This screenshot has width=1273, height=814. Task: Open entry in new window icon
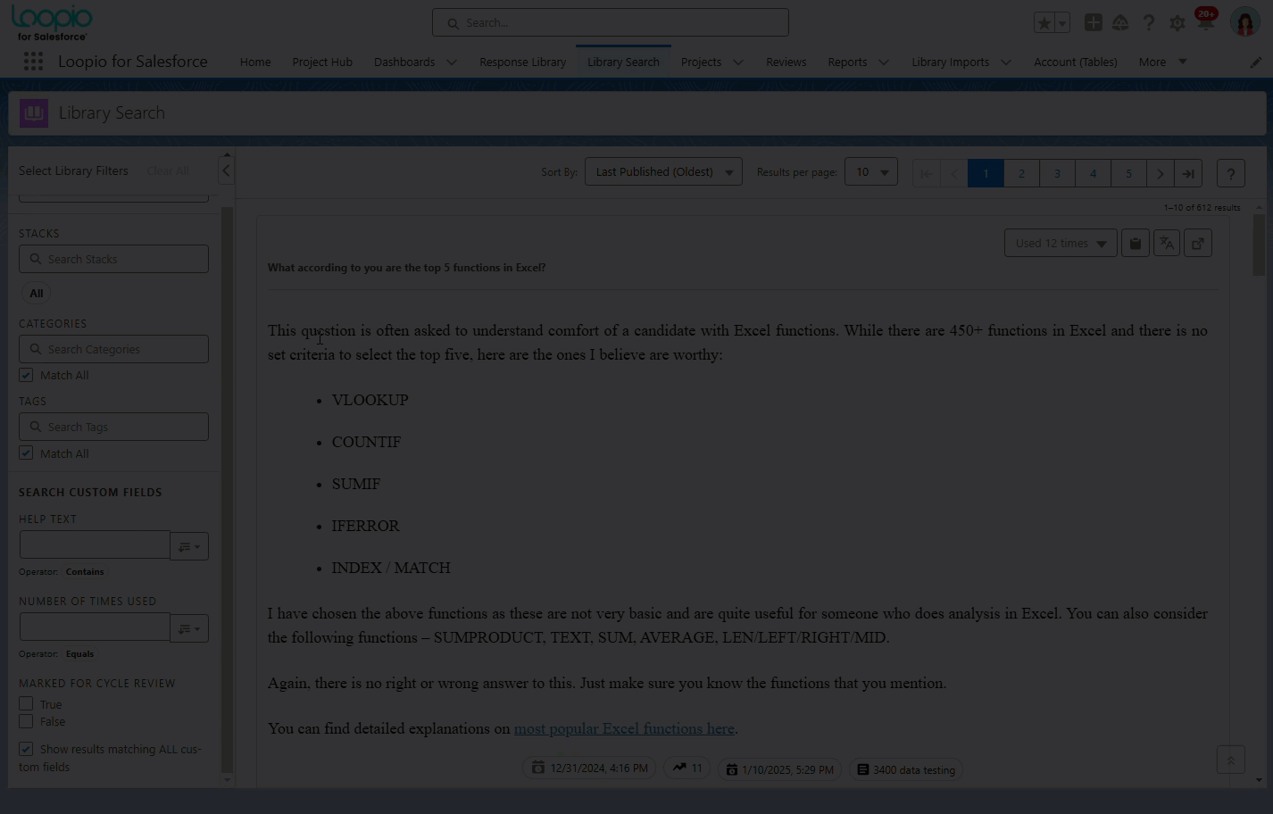click(1198, 243)
